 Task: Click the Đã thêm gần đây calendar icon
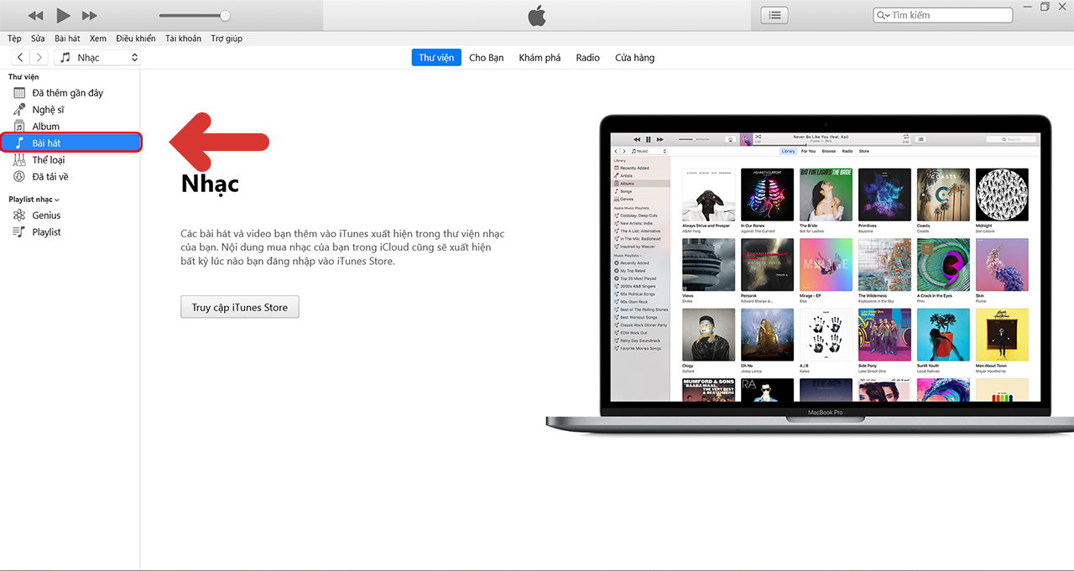[x=18, y=93]
